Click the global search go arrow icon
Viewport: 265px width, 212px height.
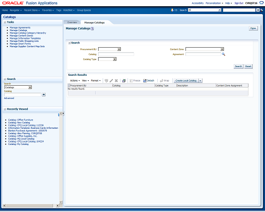pos(258,10)
